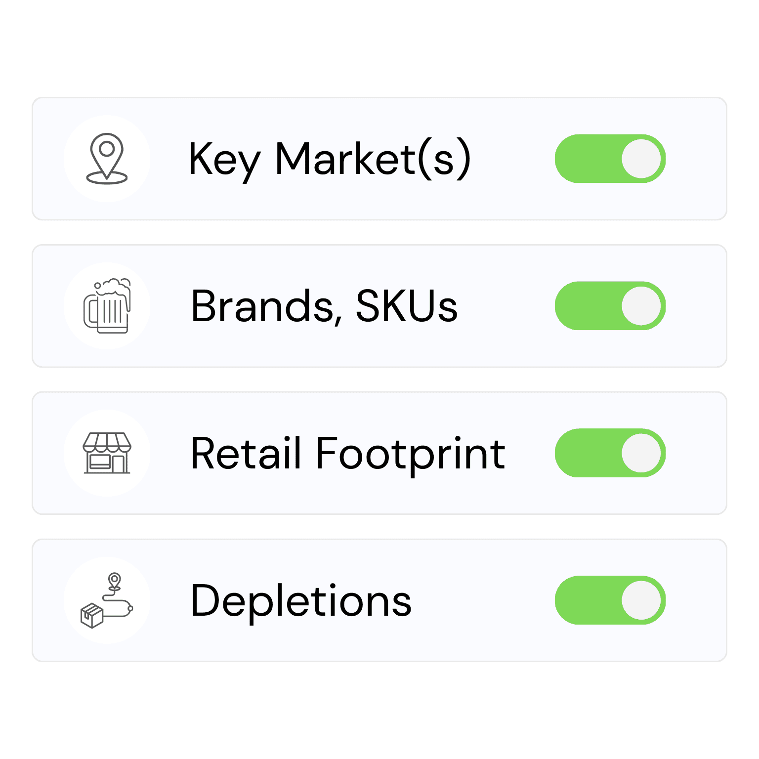Turn off the Key Market(s) toggle
The image size is (759, 759).
(610, 159)
